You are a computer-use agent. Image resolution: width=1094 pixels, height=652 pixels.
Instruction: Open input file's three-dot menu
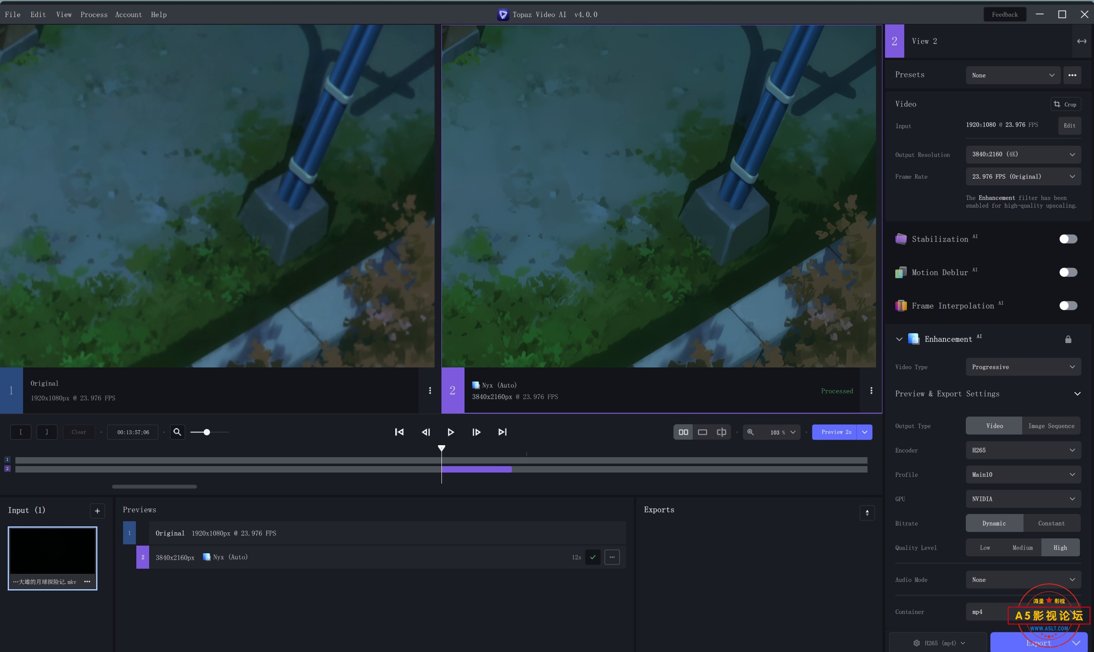pos(87,581)
